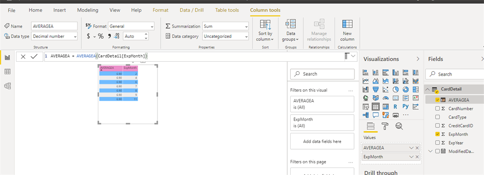
Task: Open the Data category dropdown
Action: pyautogui.click(x=225, y=36)
